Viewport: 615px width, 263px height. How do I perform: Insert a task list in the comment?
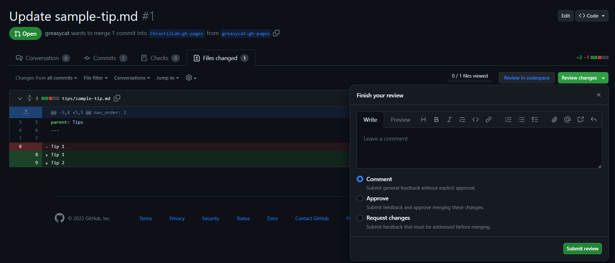point(535,119)
